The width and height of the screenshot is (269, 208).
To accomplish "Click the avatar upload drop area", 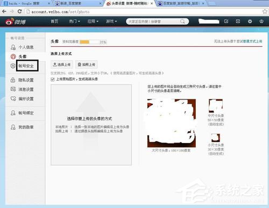I will point(91,125).
